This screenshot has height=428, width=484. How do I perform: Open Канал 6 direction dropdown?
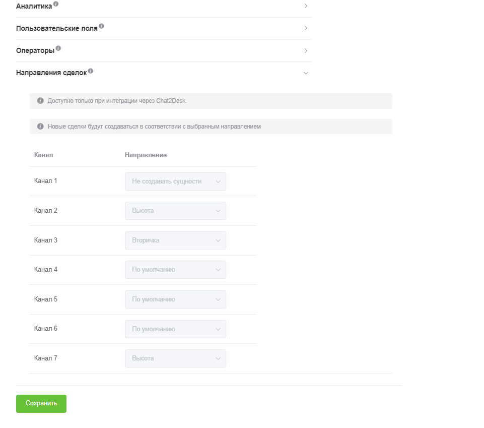pos(175,329)
